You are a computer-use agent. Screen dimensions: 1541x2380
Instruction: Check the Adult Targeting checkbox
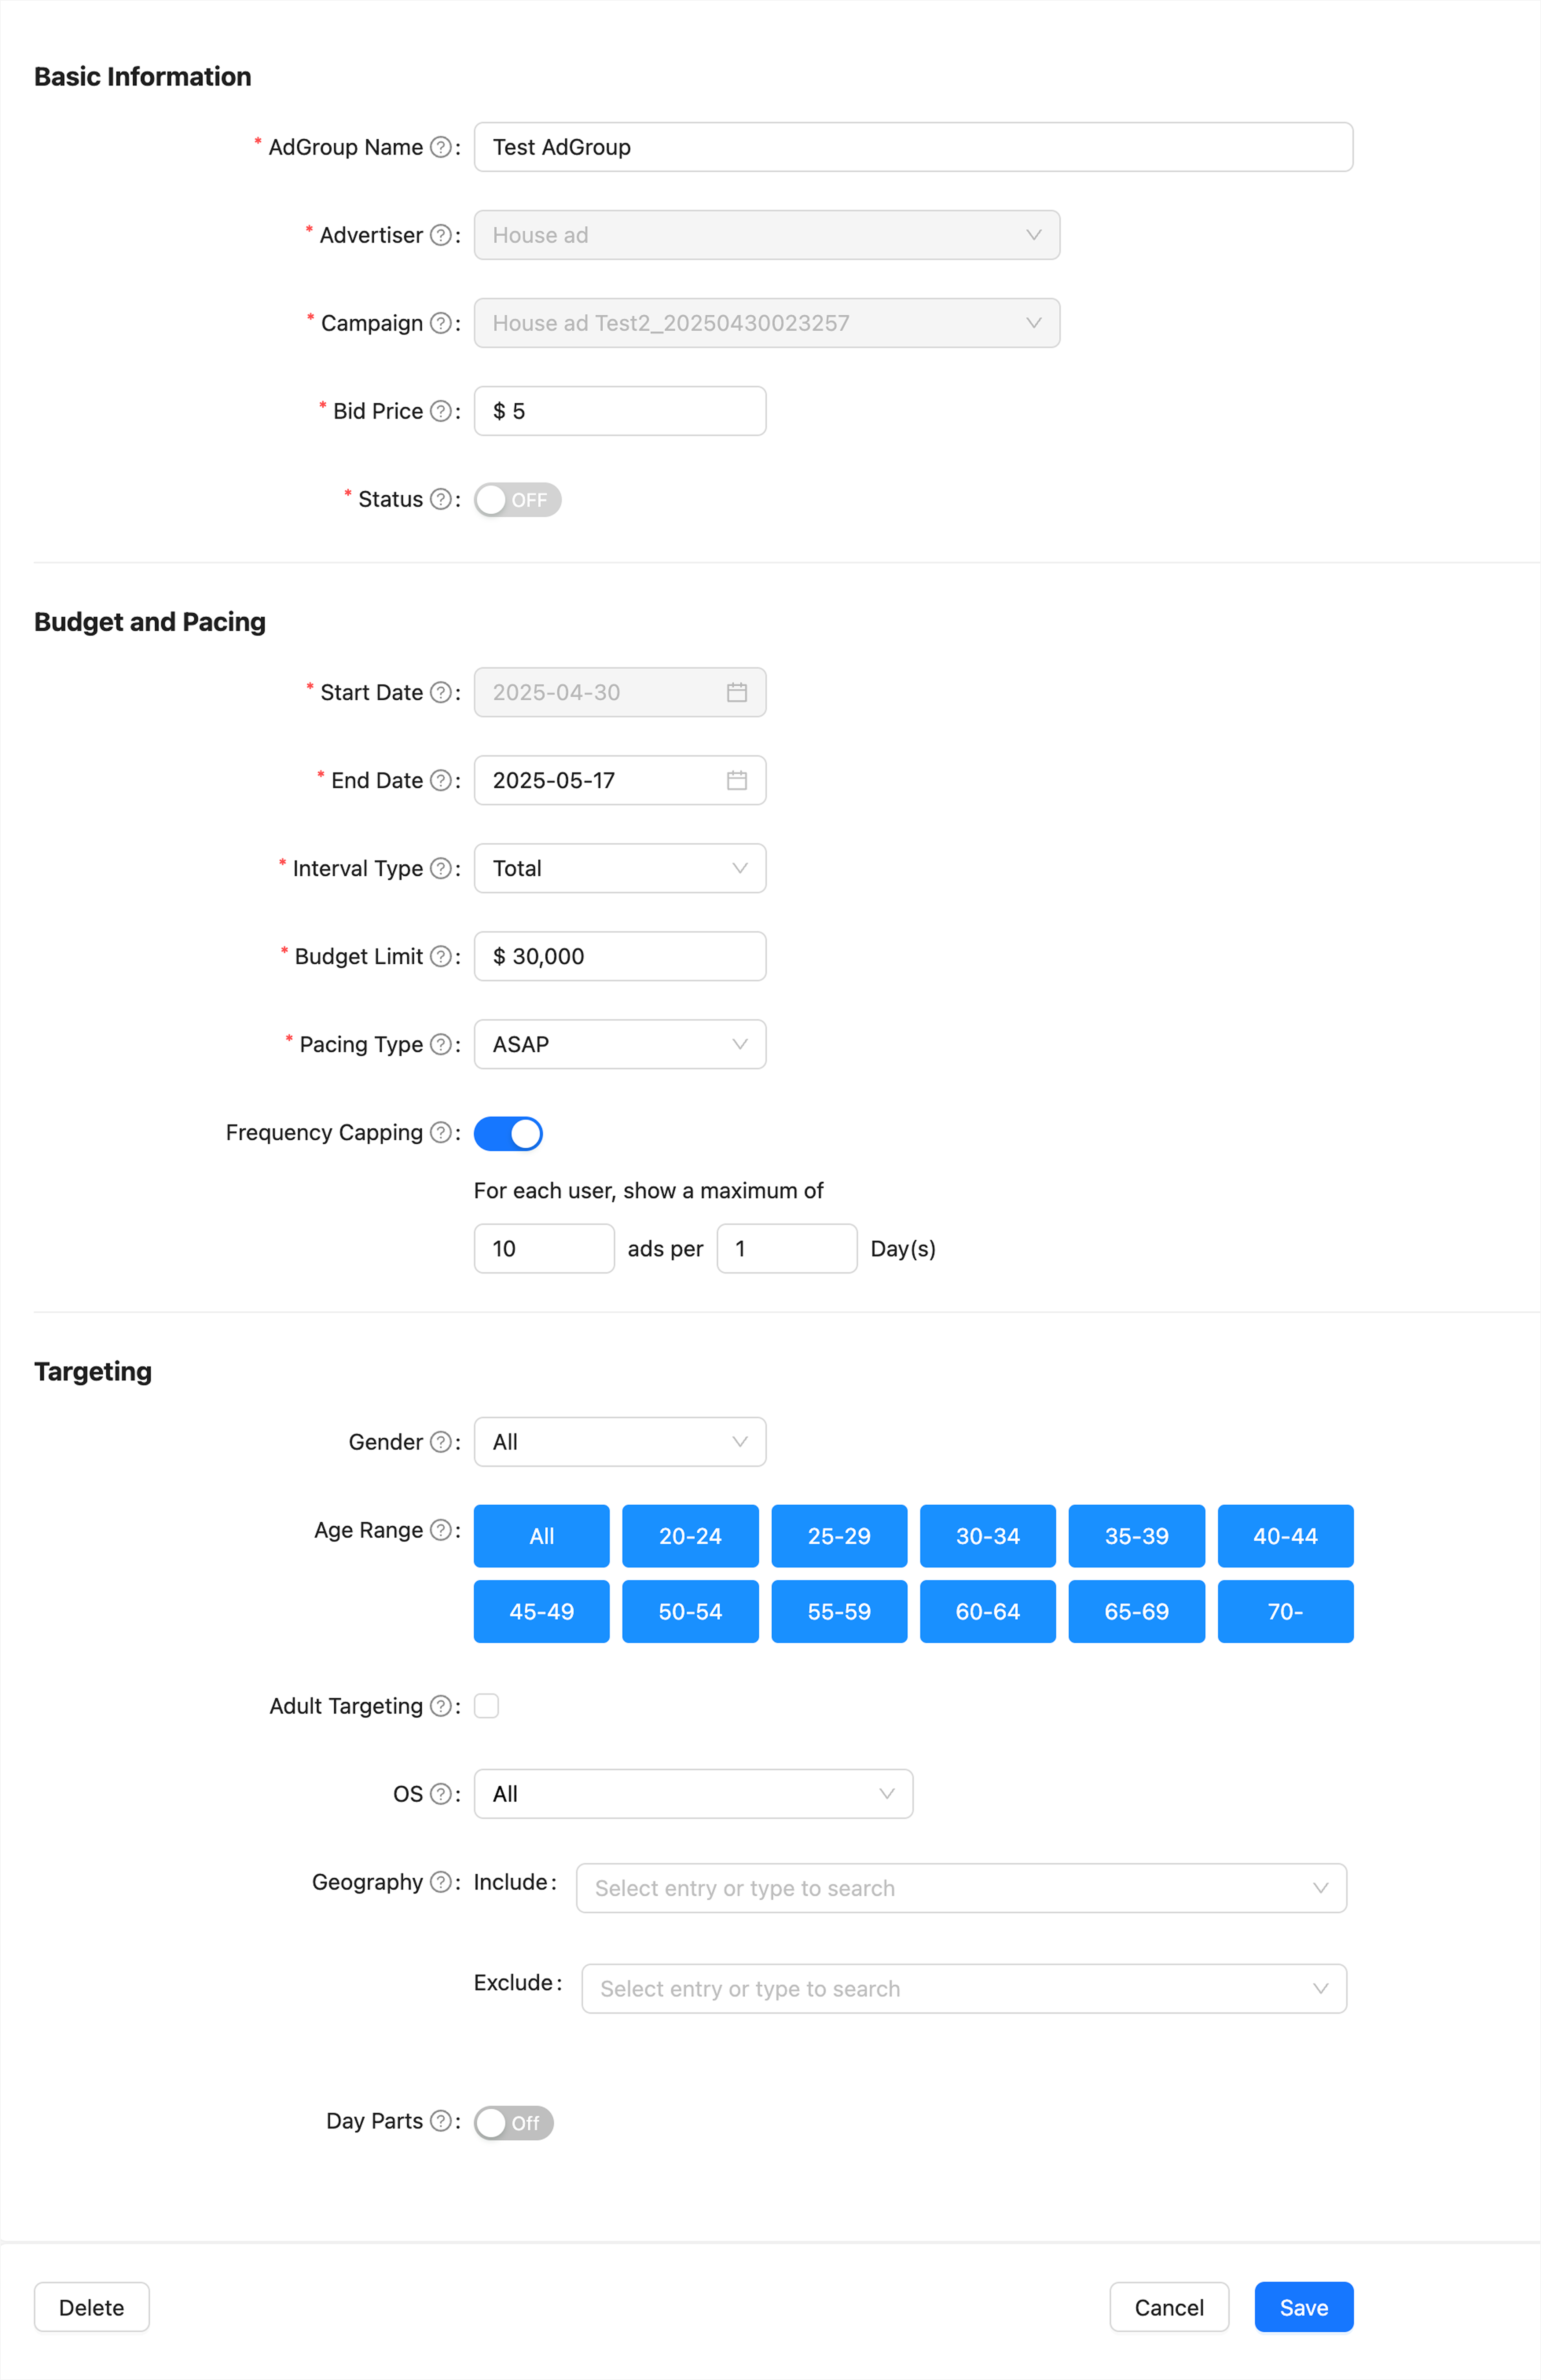pyautogui.click(x=487, y=1706)
